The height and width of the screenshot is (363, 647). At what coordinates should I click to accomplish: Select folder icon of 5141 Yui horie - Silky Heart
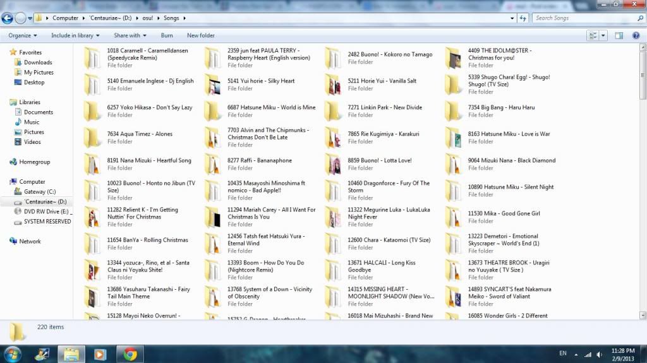click(212, 85)
